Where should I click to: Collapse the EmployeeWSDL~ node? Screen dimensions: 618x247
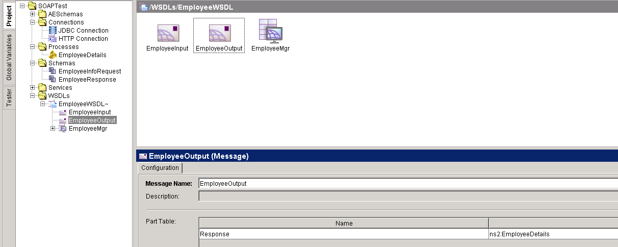click(42, 104)
